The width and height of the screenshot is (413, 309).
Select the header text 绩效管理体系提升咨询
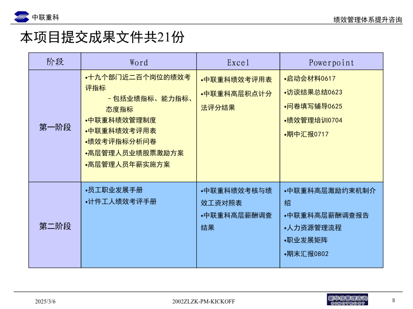(368, 20)
